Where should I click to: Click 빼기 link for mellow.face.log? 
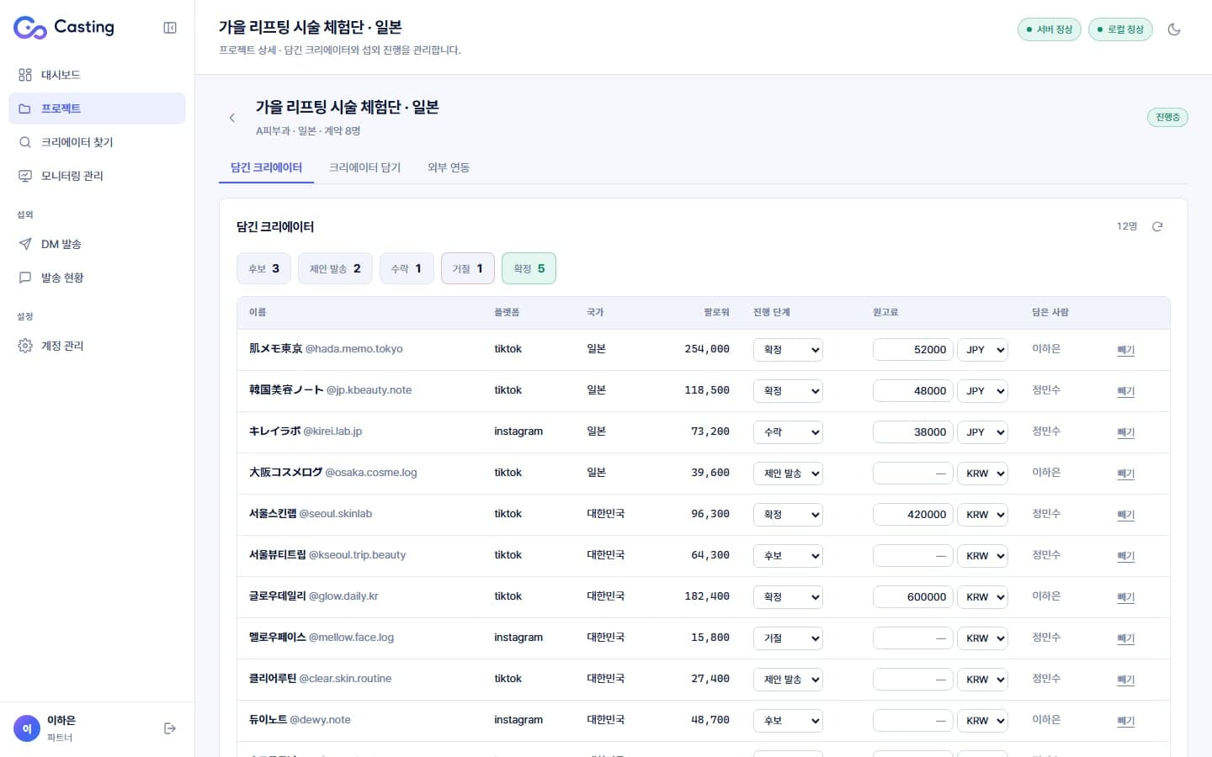(1126, 638)
